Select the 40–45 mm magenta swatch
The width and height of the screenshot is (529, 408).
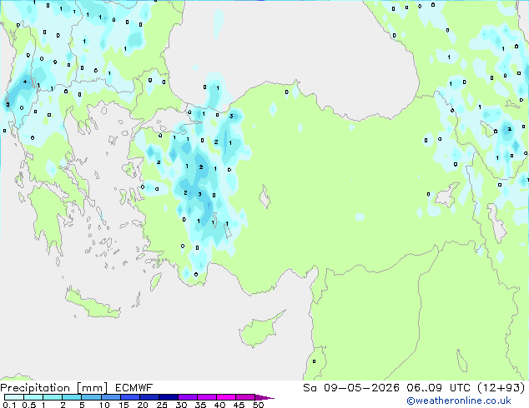click(226, 397)
